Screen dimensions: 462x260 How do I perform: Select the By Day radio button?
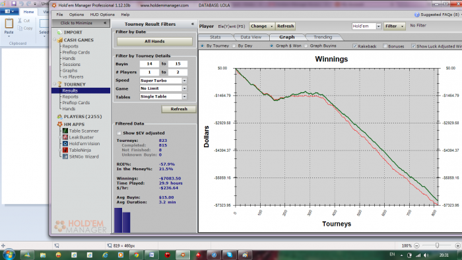(x=234, y=46)
